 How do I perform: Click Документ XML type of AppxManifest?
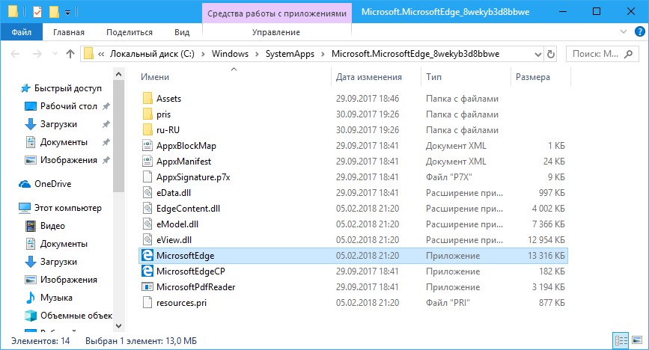(x=456, y=162)
